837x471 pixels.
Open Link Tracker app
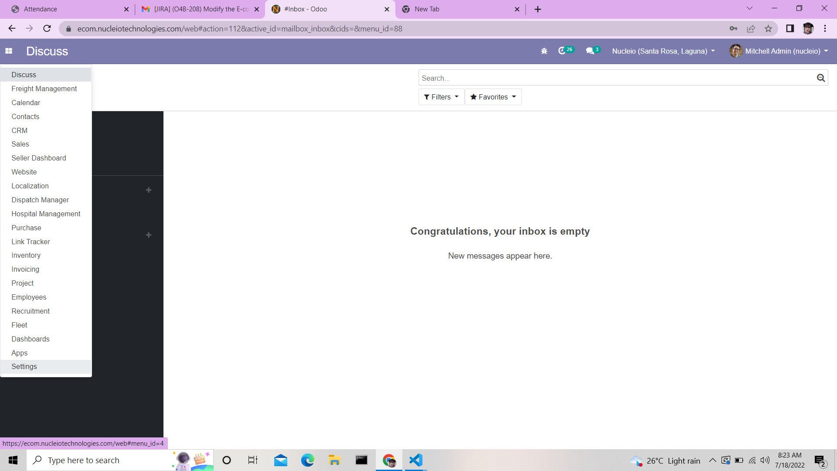point(46,242)
